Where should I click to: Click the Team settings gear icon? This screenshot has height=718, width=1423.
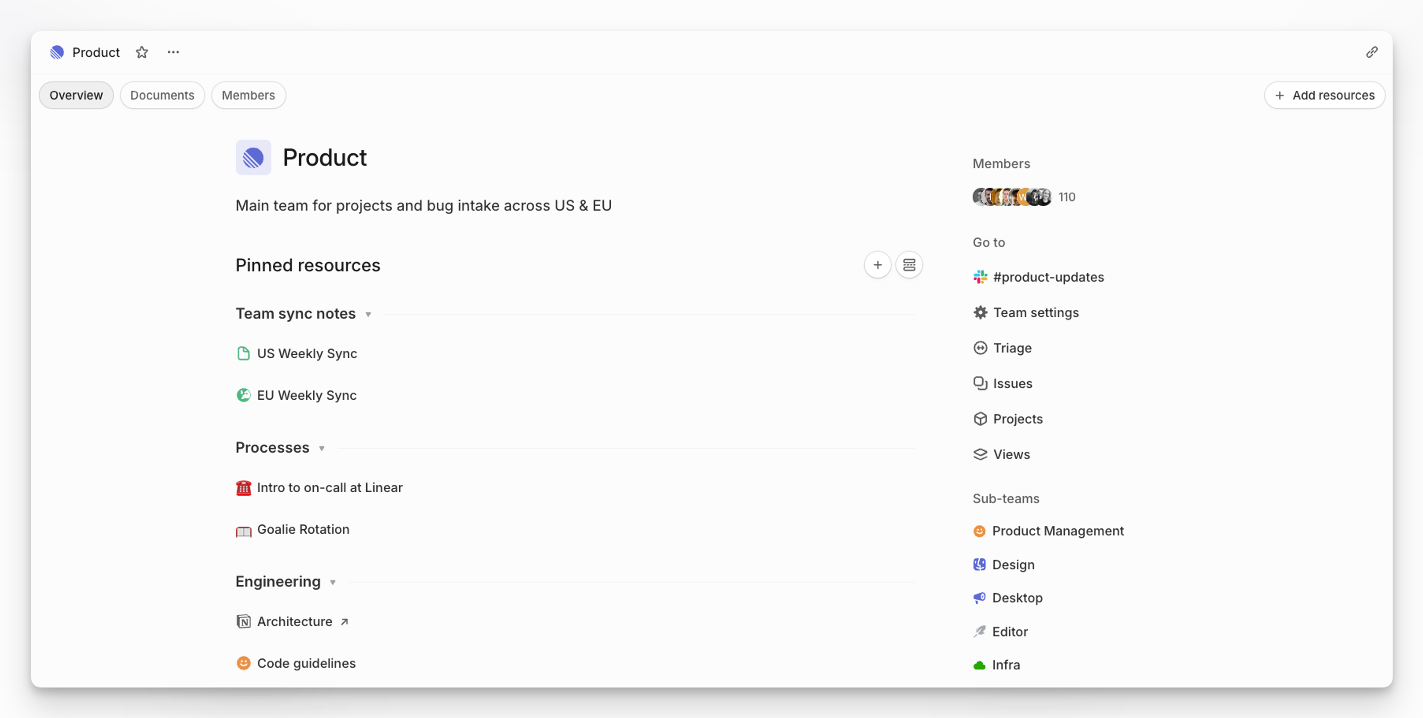click(x=980, y=313)
